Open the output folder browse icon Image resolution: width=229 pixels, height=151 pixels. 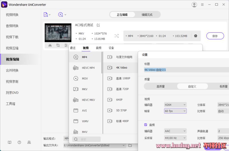coord(130,145)
